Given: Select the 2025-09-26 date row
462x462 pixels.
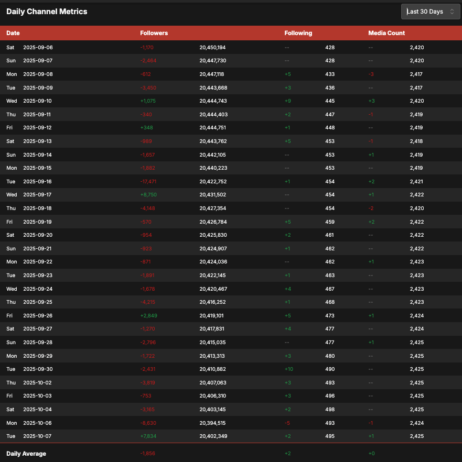Looking at the screenshot, I should pos(38,315).
